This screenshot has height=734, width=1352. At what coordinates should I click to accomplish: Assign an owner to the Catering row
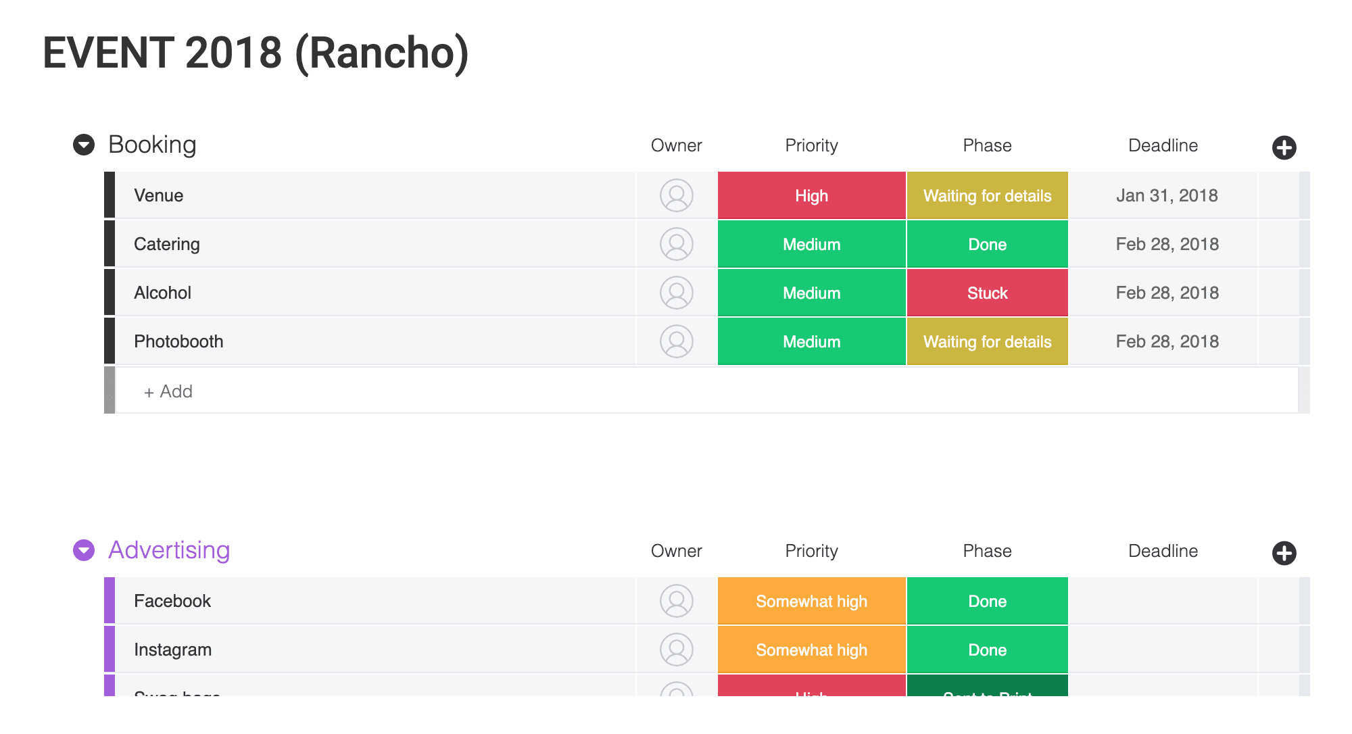676,244
